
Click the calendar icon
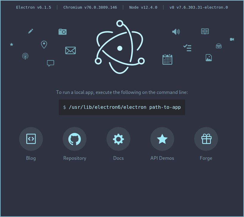(167, 59)
